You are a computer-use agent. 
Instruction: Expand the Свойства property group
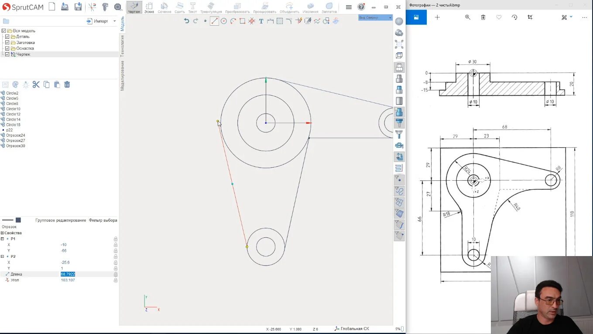coord(2,233)
